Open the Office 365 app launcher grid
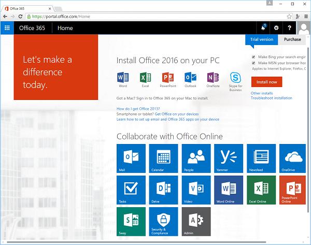The height and width of the screenshot is (245, 311). pyautogui.click(x=7, y=28)
